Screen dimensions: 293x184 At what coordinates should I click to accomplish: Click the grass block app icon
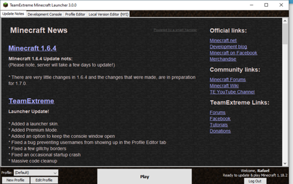5,5
